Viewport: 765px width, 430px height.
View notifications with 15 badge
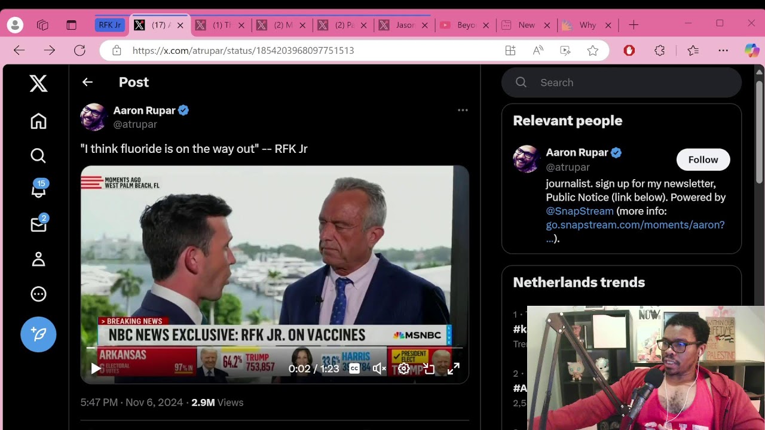pos(38,189)
